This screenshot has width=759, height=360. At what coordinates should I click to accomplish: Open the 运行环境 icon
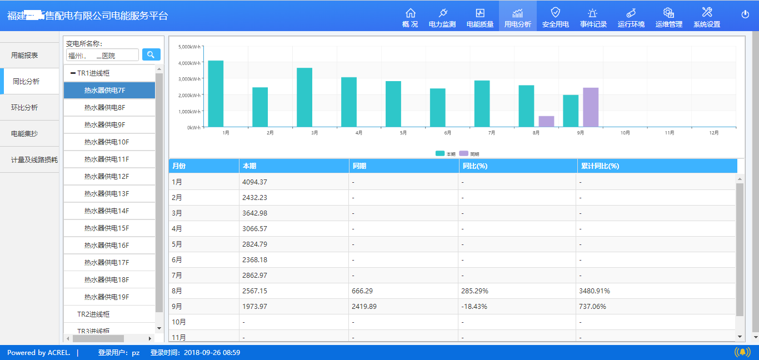click(x=631, y=13)
